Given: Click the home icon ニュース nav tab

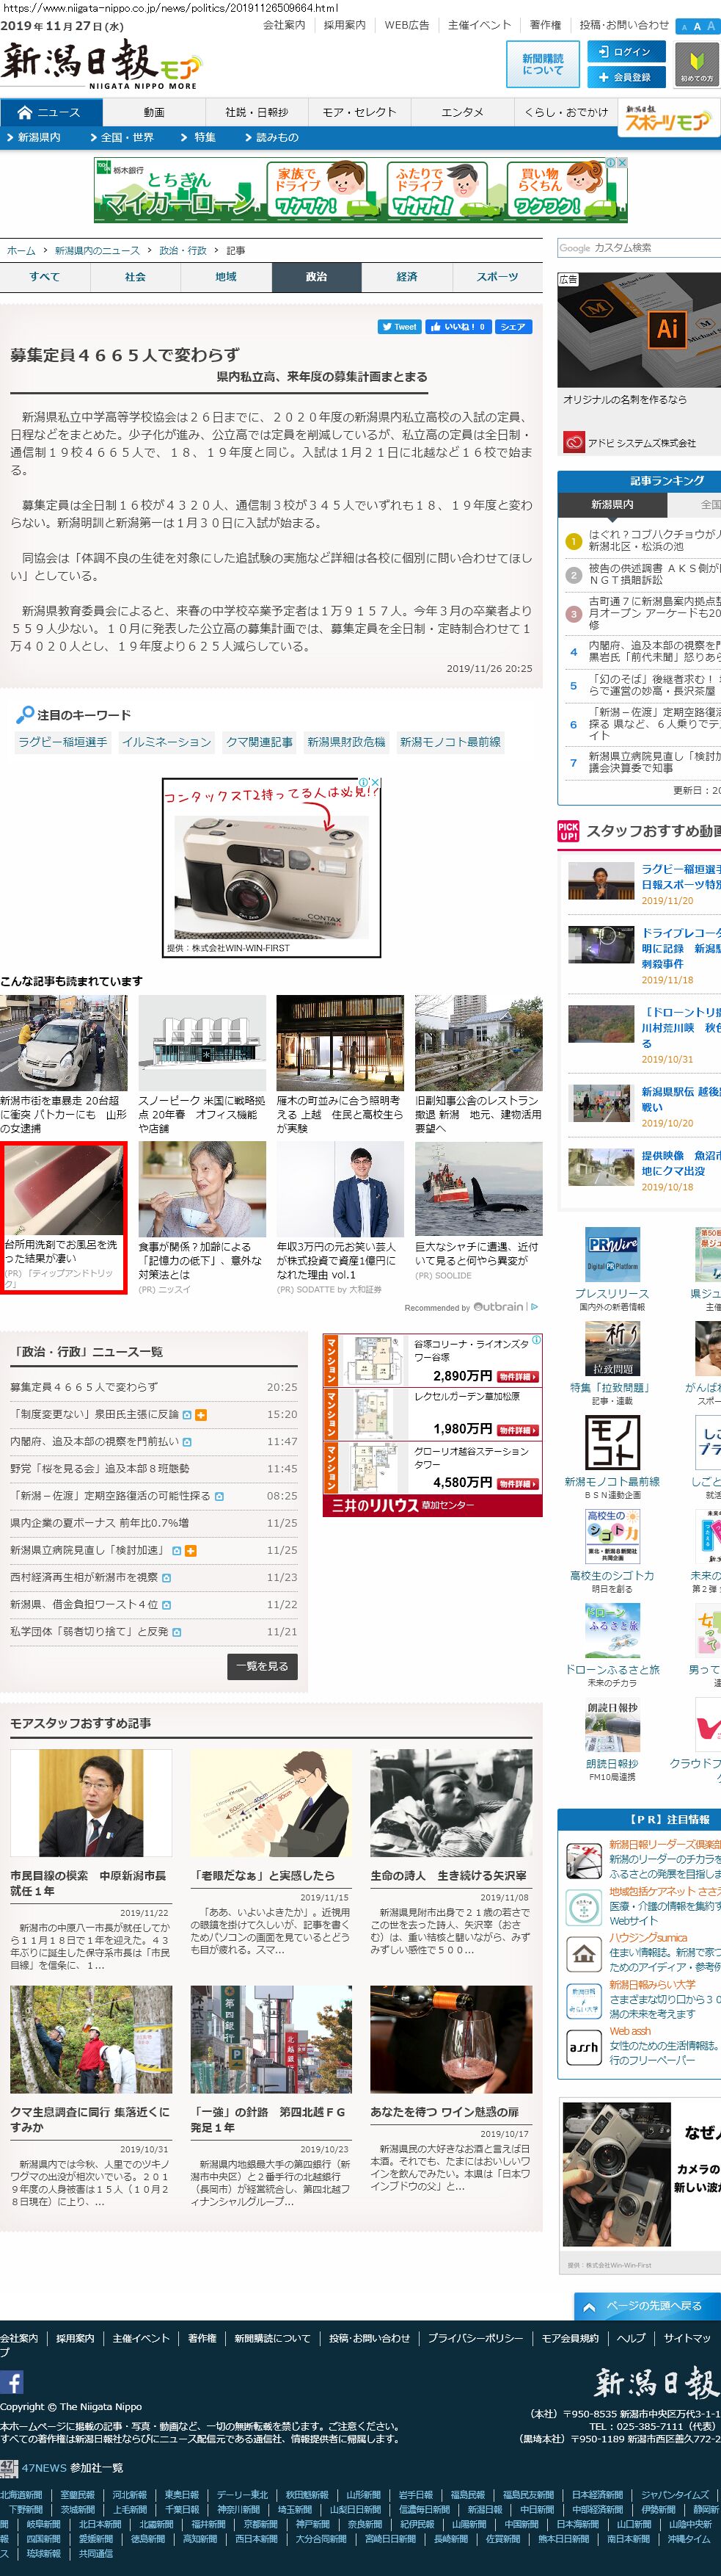Looking at the screenshot, I should click(x=50, y=113).
